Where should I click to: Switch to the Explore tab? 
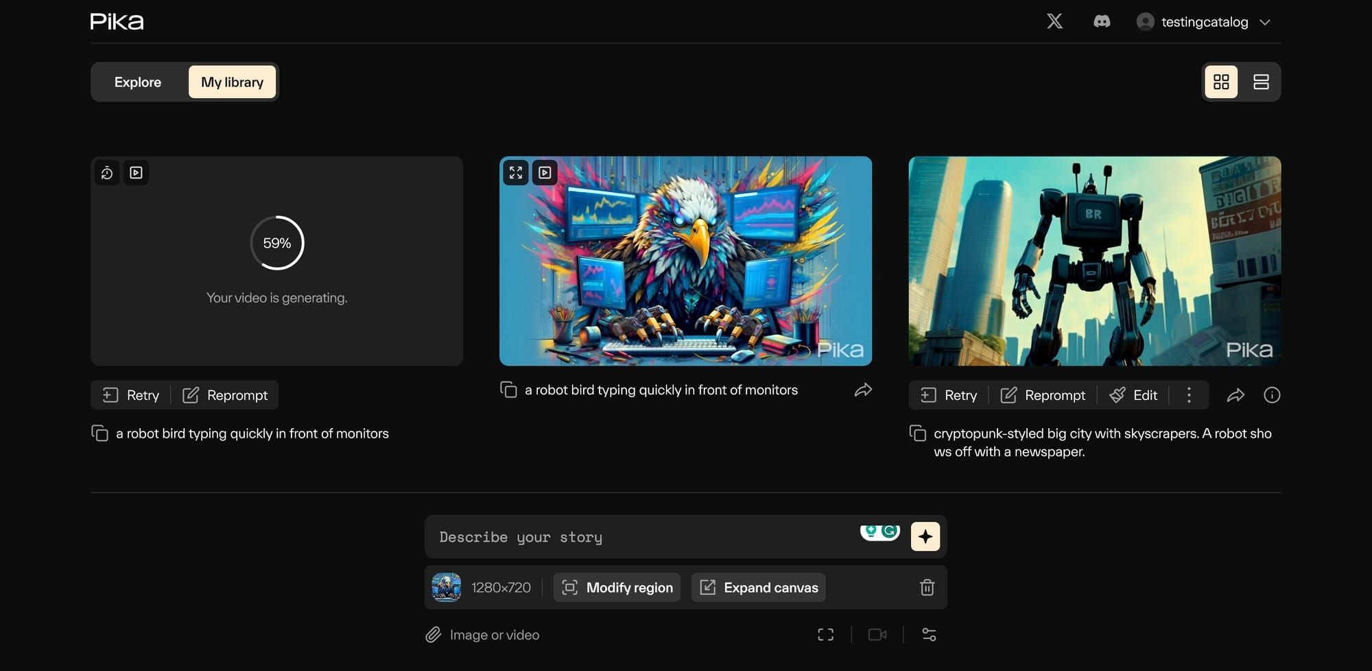click(x=138, y=82)
